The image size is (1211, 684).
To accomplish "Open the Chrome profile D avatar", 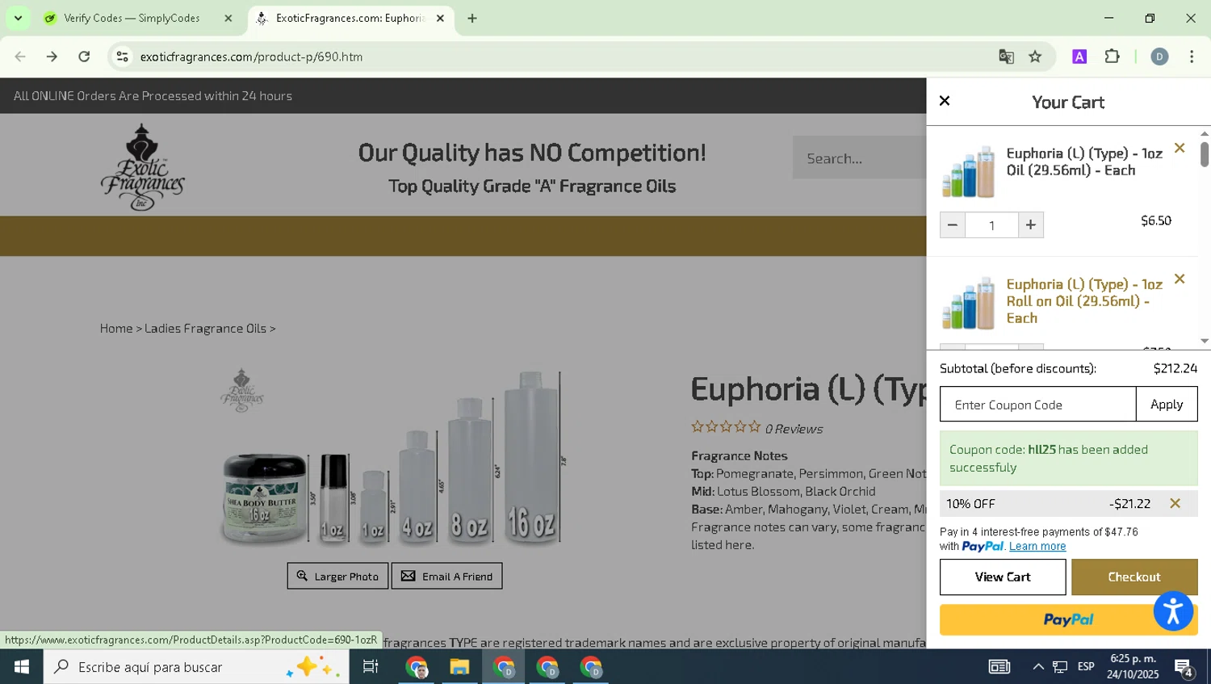I will point(1159,57).
